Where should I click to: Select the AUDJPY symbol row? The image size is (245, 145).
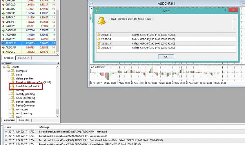click(29, 39)
